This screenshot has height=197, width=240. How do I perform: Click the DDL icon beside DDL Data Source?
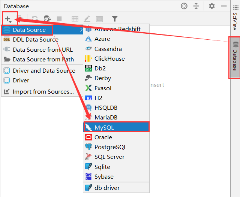coord(7,40)
